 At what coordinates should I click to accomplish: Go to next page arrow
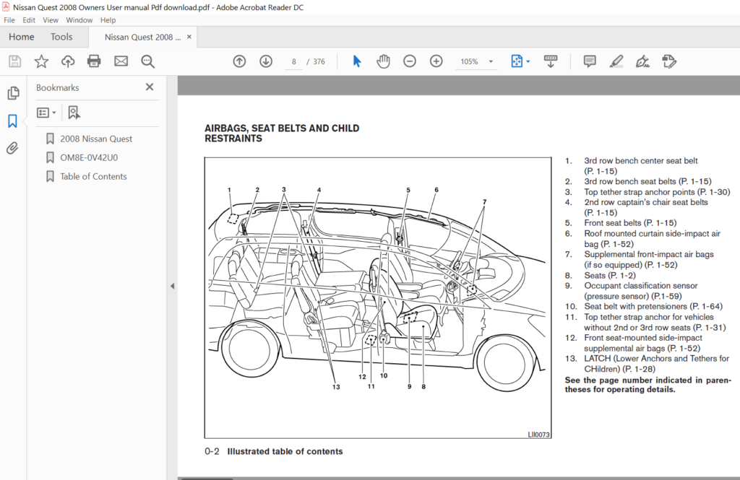click(x=266, y=61)
